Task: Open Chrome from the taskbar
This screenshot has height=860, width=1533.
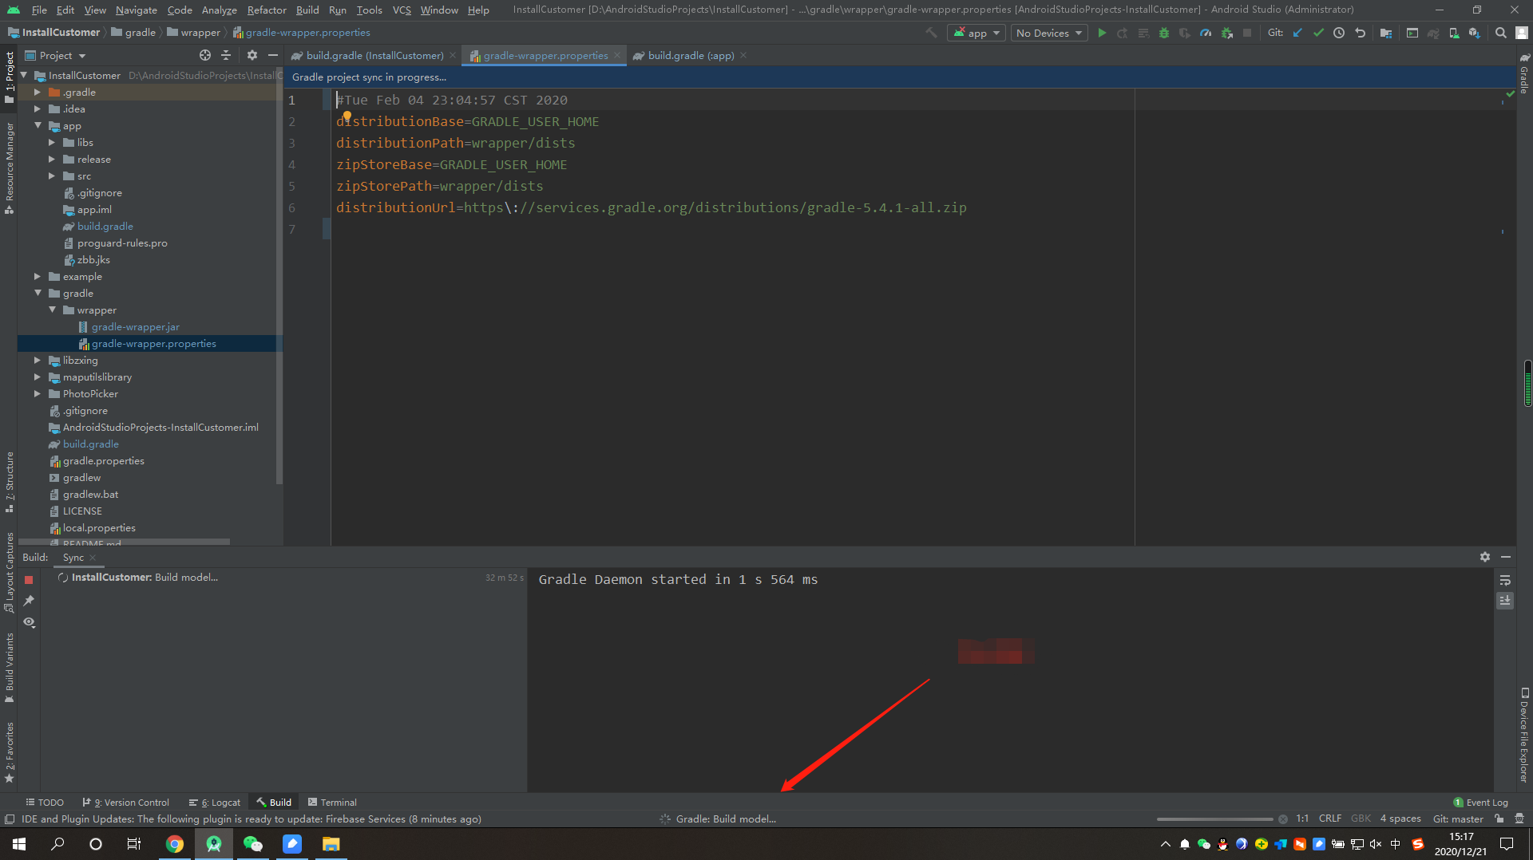Action: [175, 844]
